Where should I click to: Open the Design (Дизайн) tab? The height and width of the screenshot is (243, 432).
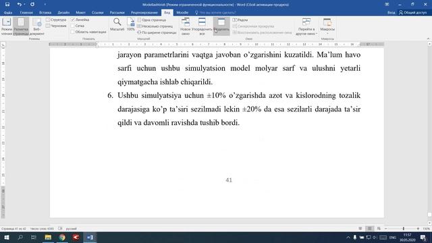point(63,12)
